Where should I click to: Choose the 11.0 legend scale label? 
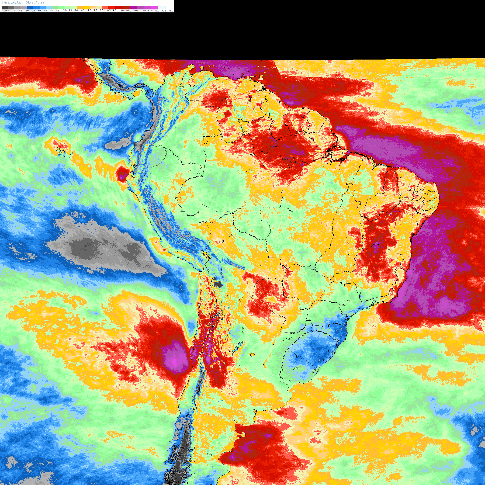(x=144, y=11)
